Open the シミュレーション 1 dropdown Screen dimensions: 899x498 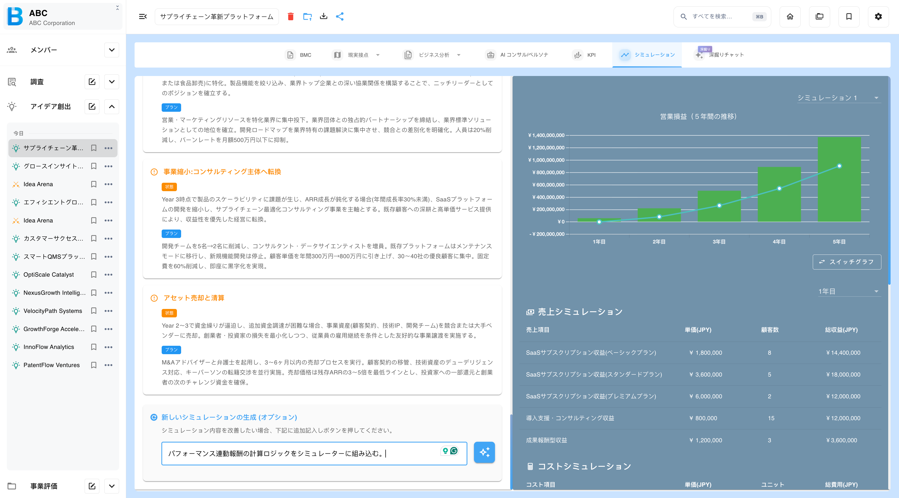point(839,98)
